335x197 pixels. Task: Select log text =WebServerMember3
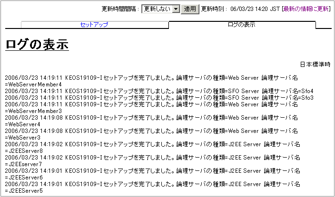(x=33, y=111)
